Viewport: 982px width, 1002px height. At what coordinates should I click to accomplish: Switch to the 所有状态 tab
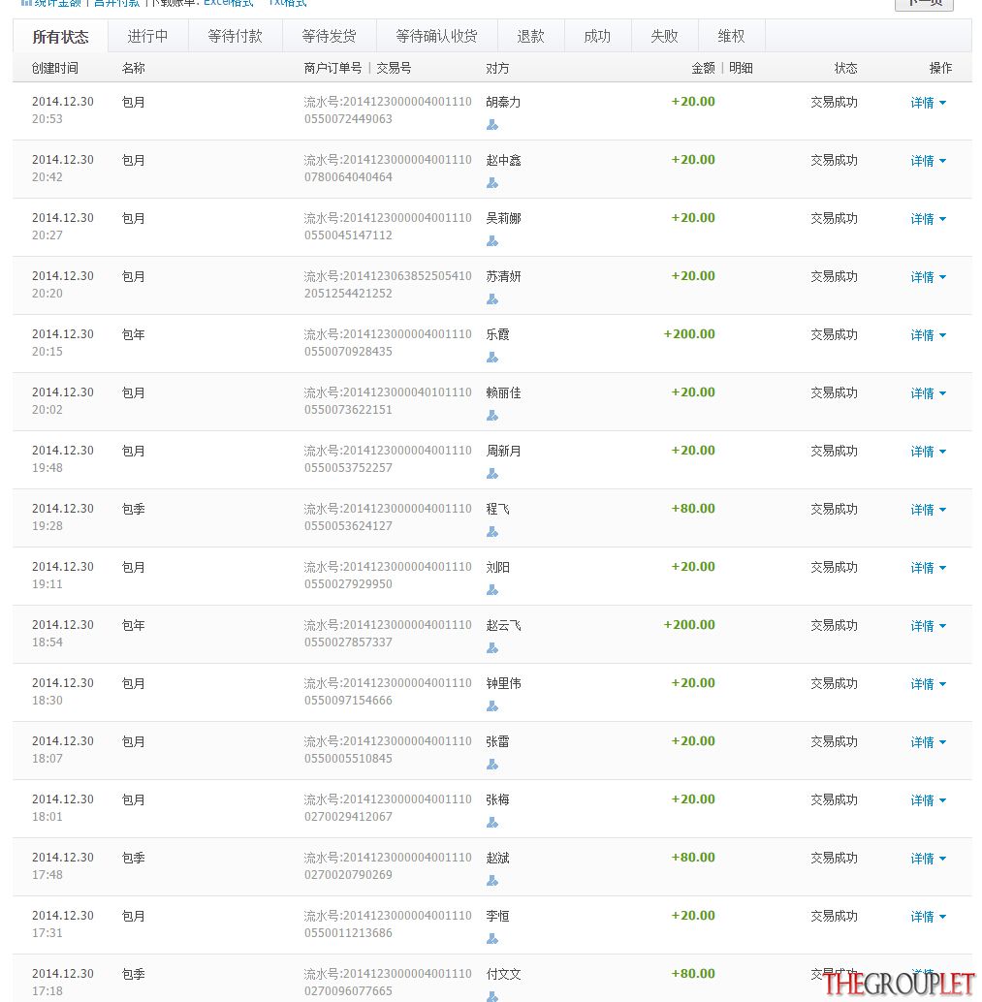[x=61, y=37]
